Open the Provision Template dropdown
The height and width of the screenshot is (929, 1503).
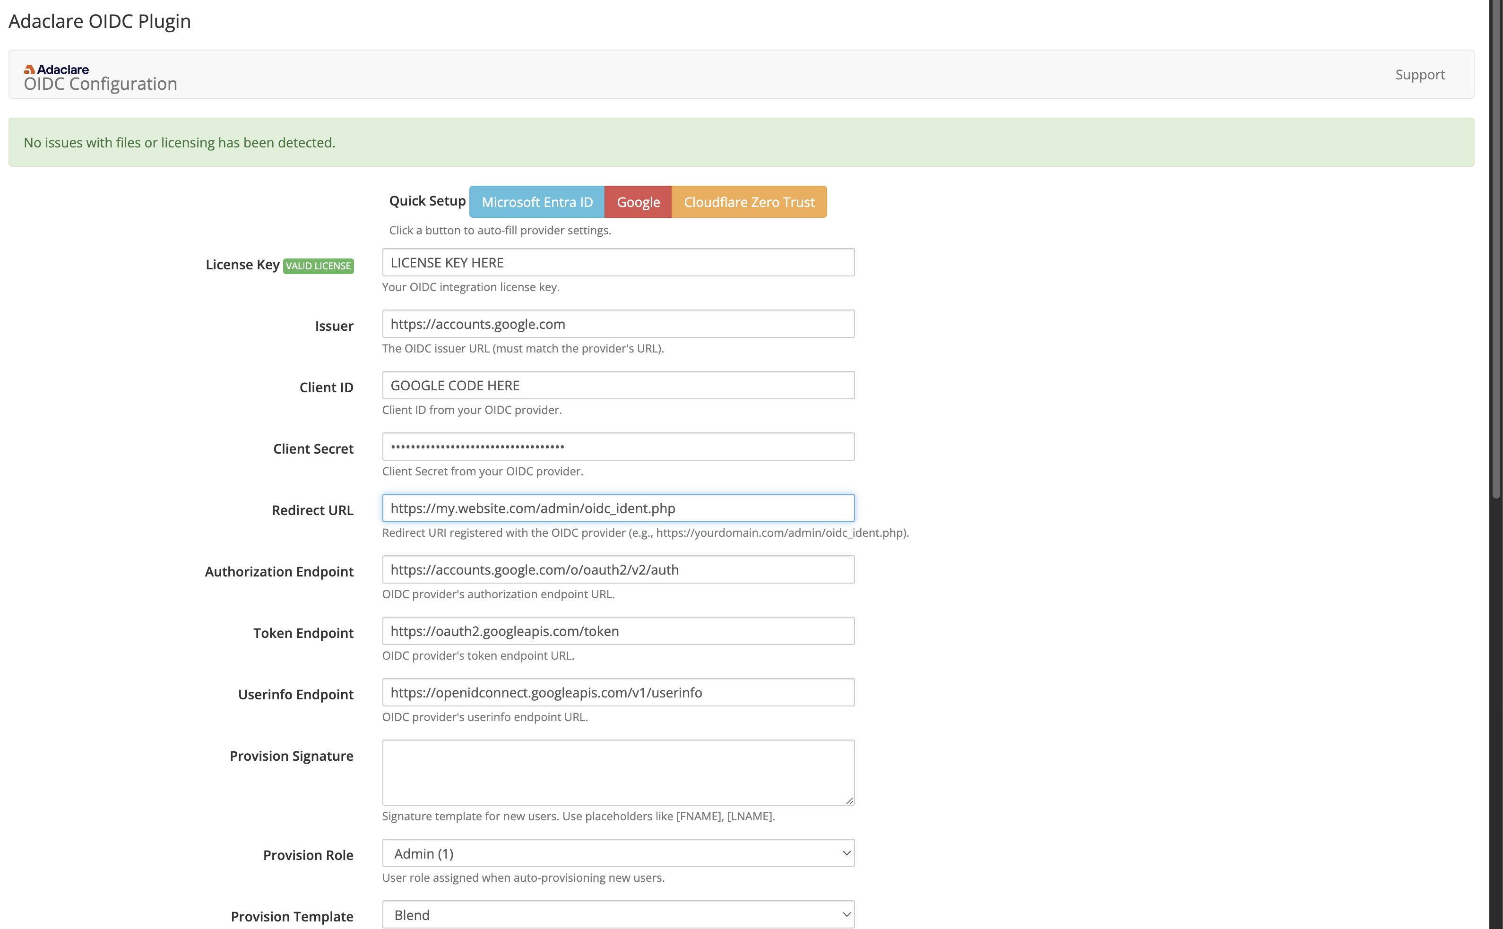tap(618, 915)
